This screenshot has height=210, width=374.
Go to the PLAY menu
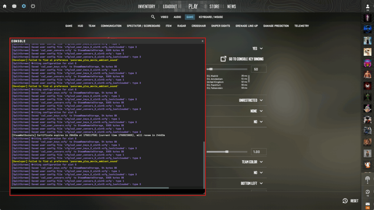point(193,7)
